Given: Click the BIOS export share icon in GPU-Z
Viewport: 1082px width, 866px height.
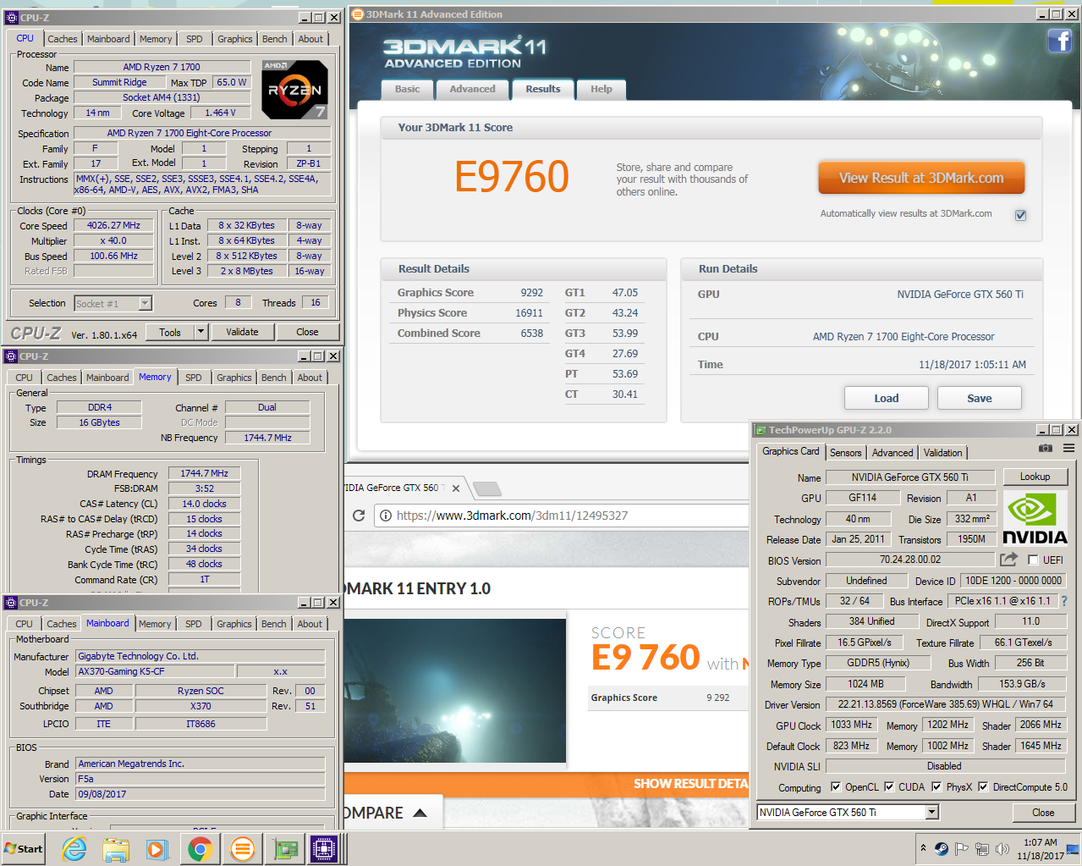Looking at the screenshot, I should pos(1008,559).
